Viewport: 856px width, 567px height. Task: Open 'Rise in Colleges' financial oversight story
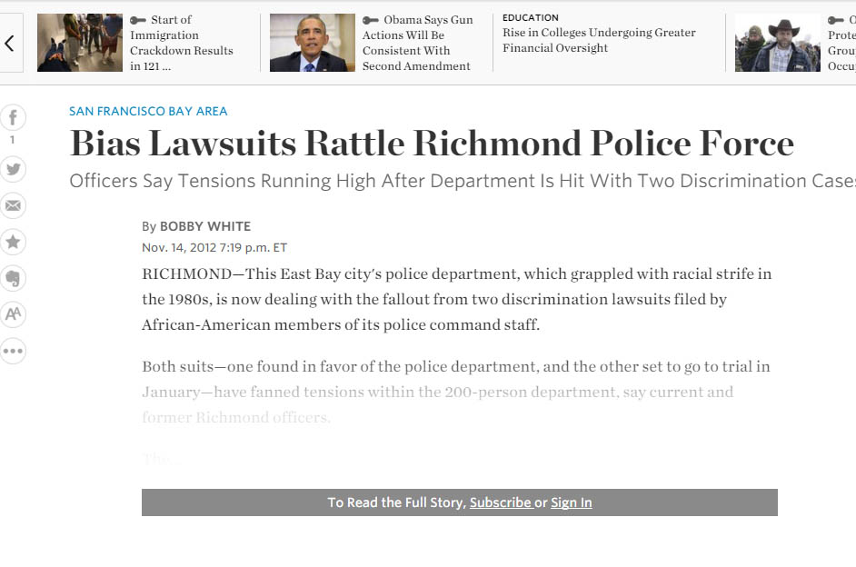tap(599, 40)
